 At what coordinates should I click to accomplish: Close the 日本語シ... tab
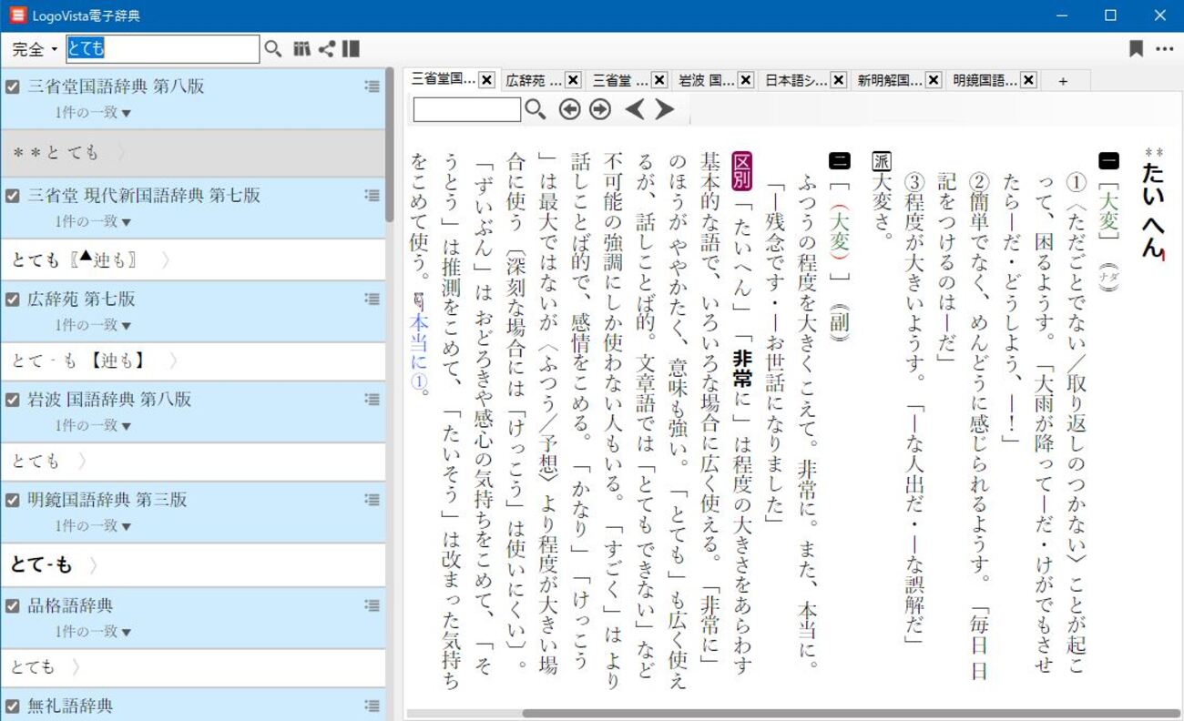pyautogui.click(x=839, y=80)
